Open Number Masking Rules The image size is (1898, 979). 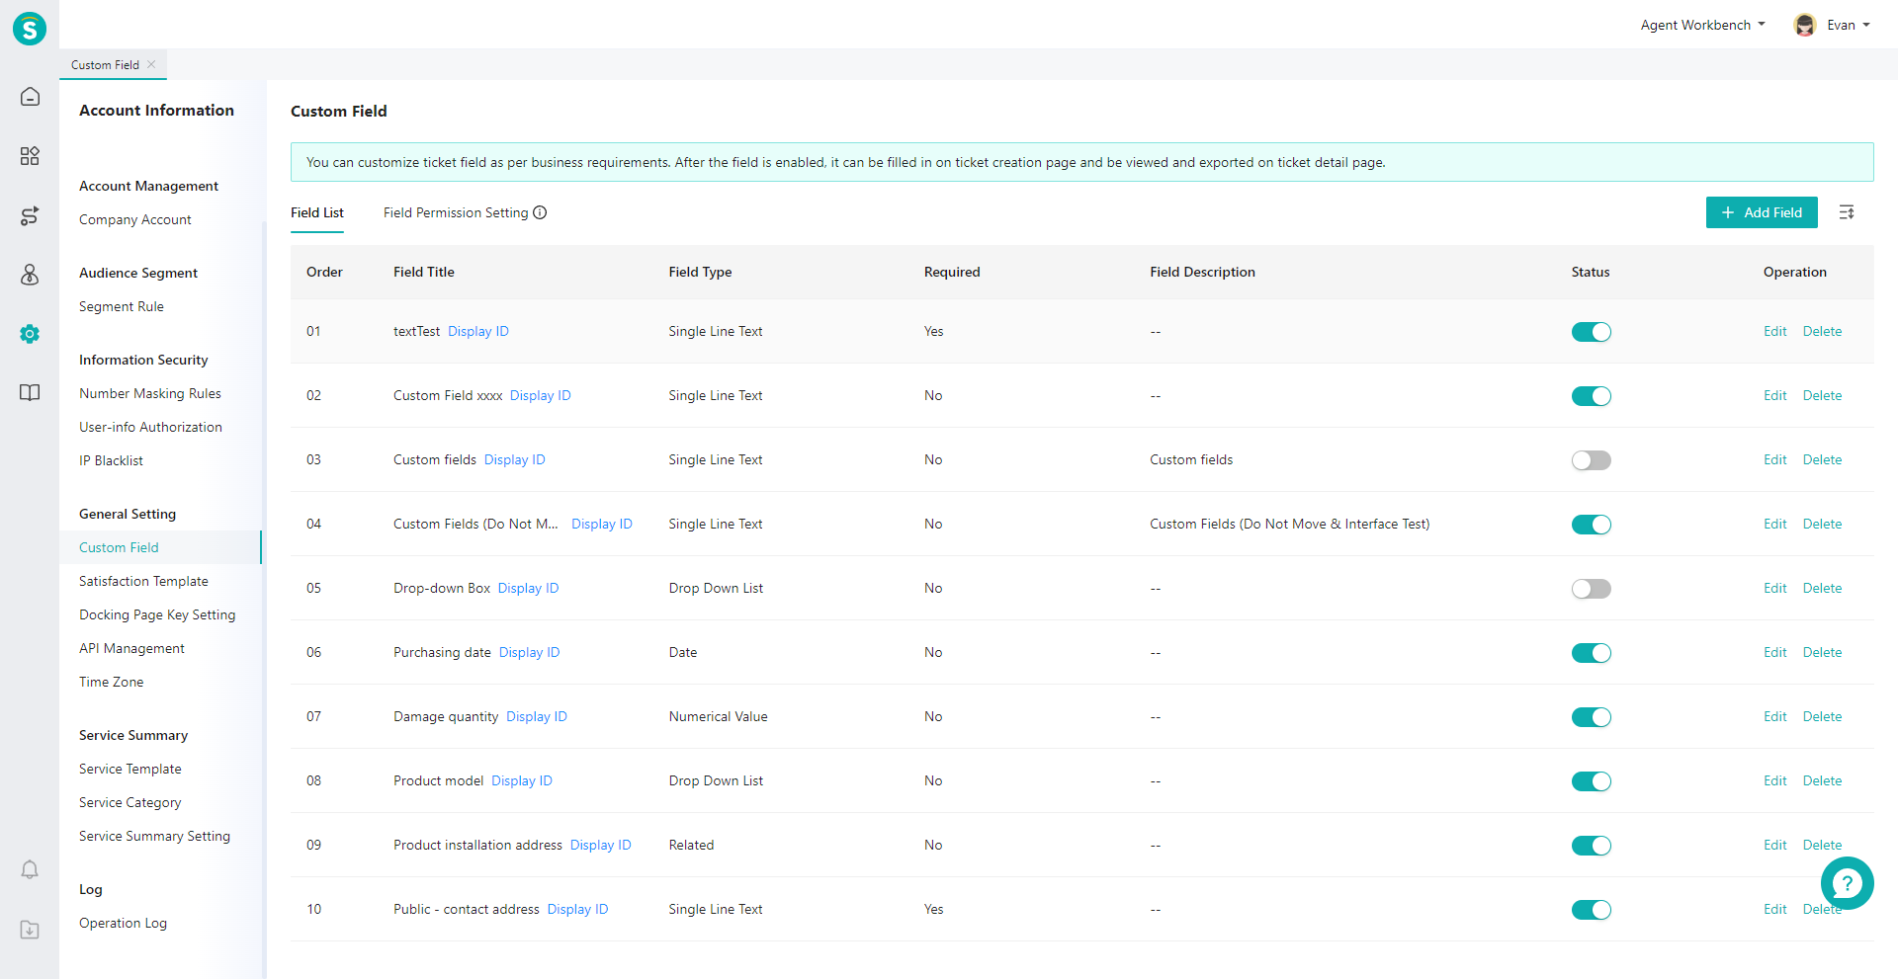point(150,393)
